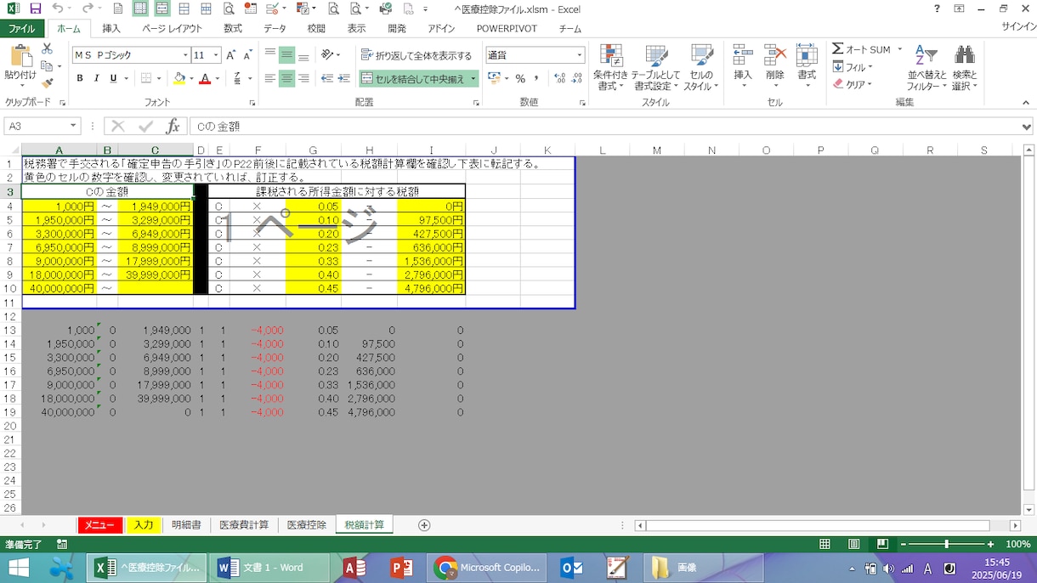Click the Save floppy disk icon
This screenshot has height=583, width=1037.
pos(35,8)
